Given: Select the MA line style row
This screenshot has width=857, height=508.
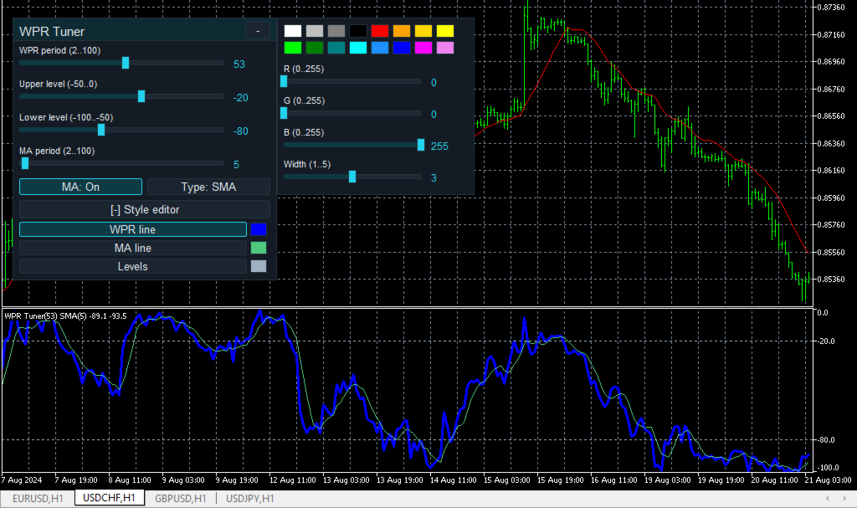Looking at the screenshot, I should tap(133, 248).
